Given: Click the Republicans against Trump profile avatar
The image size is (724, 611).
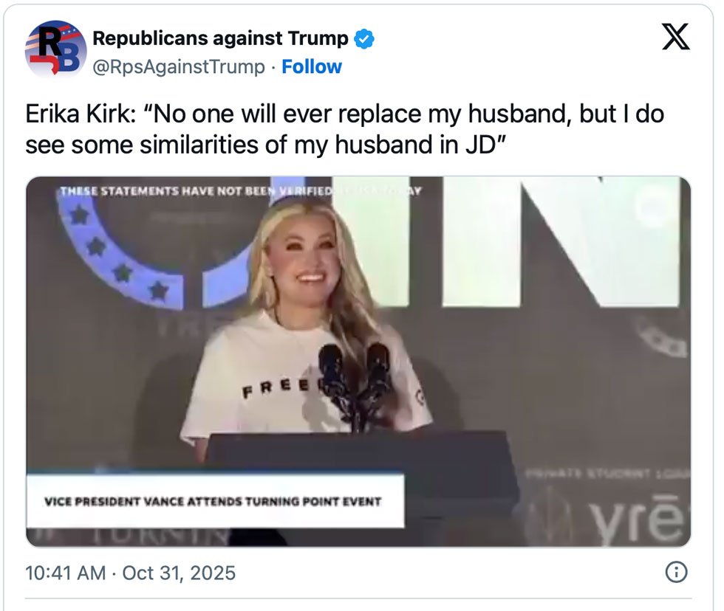Looking at the screenshot, I should click(x=55, y=49).
